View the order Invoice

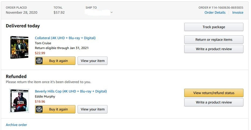point(238,13)
